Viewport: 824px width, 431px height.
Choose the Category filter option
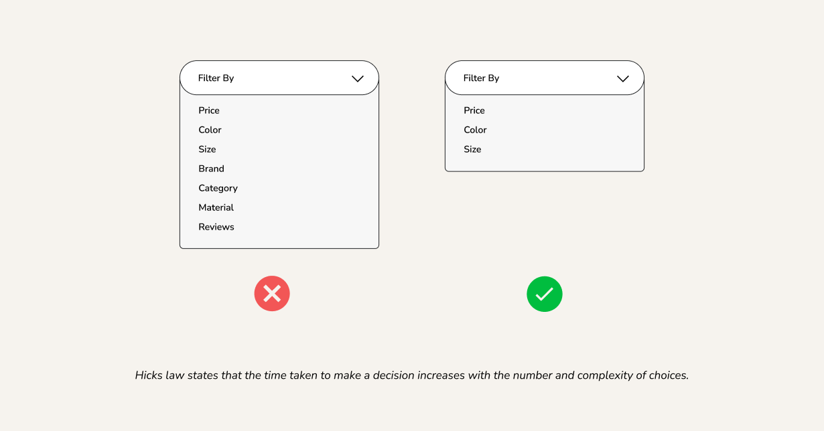point(218,188)
